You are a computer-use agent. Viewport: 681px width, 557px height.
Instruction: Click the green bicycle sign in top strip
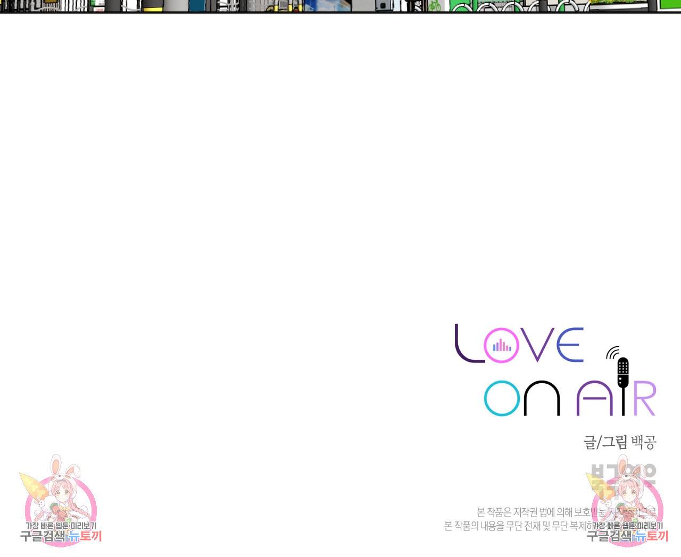[435, 6]
